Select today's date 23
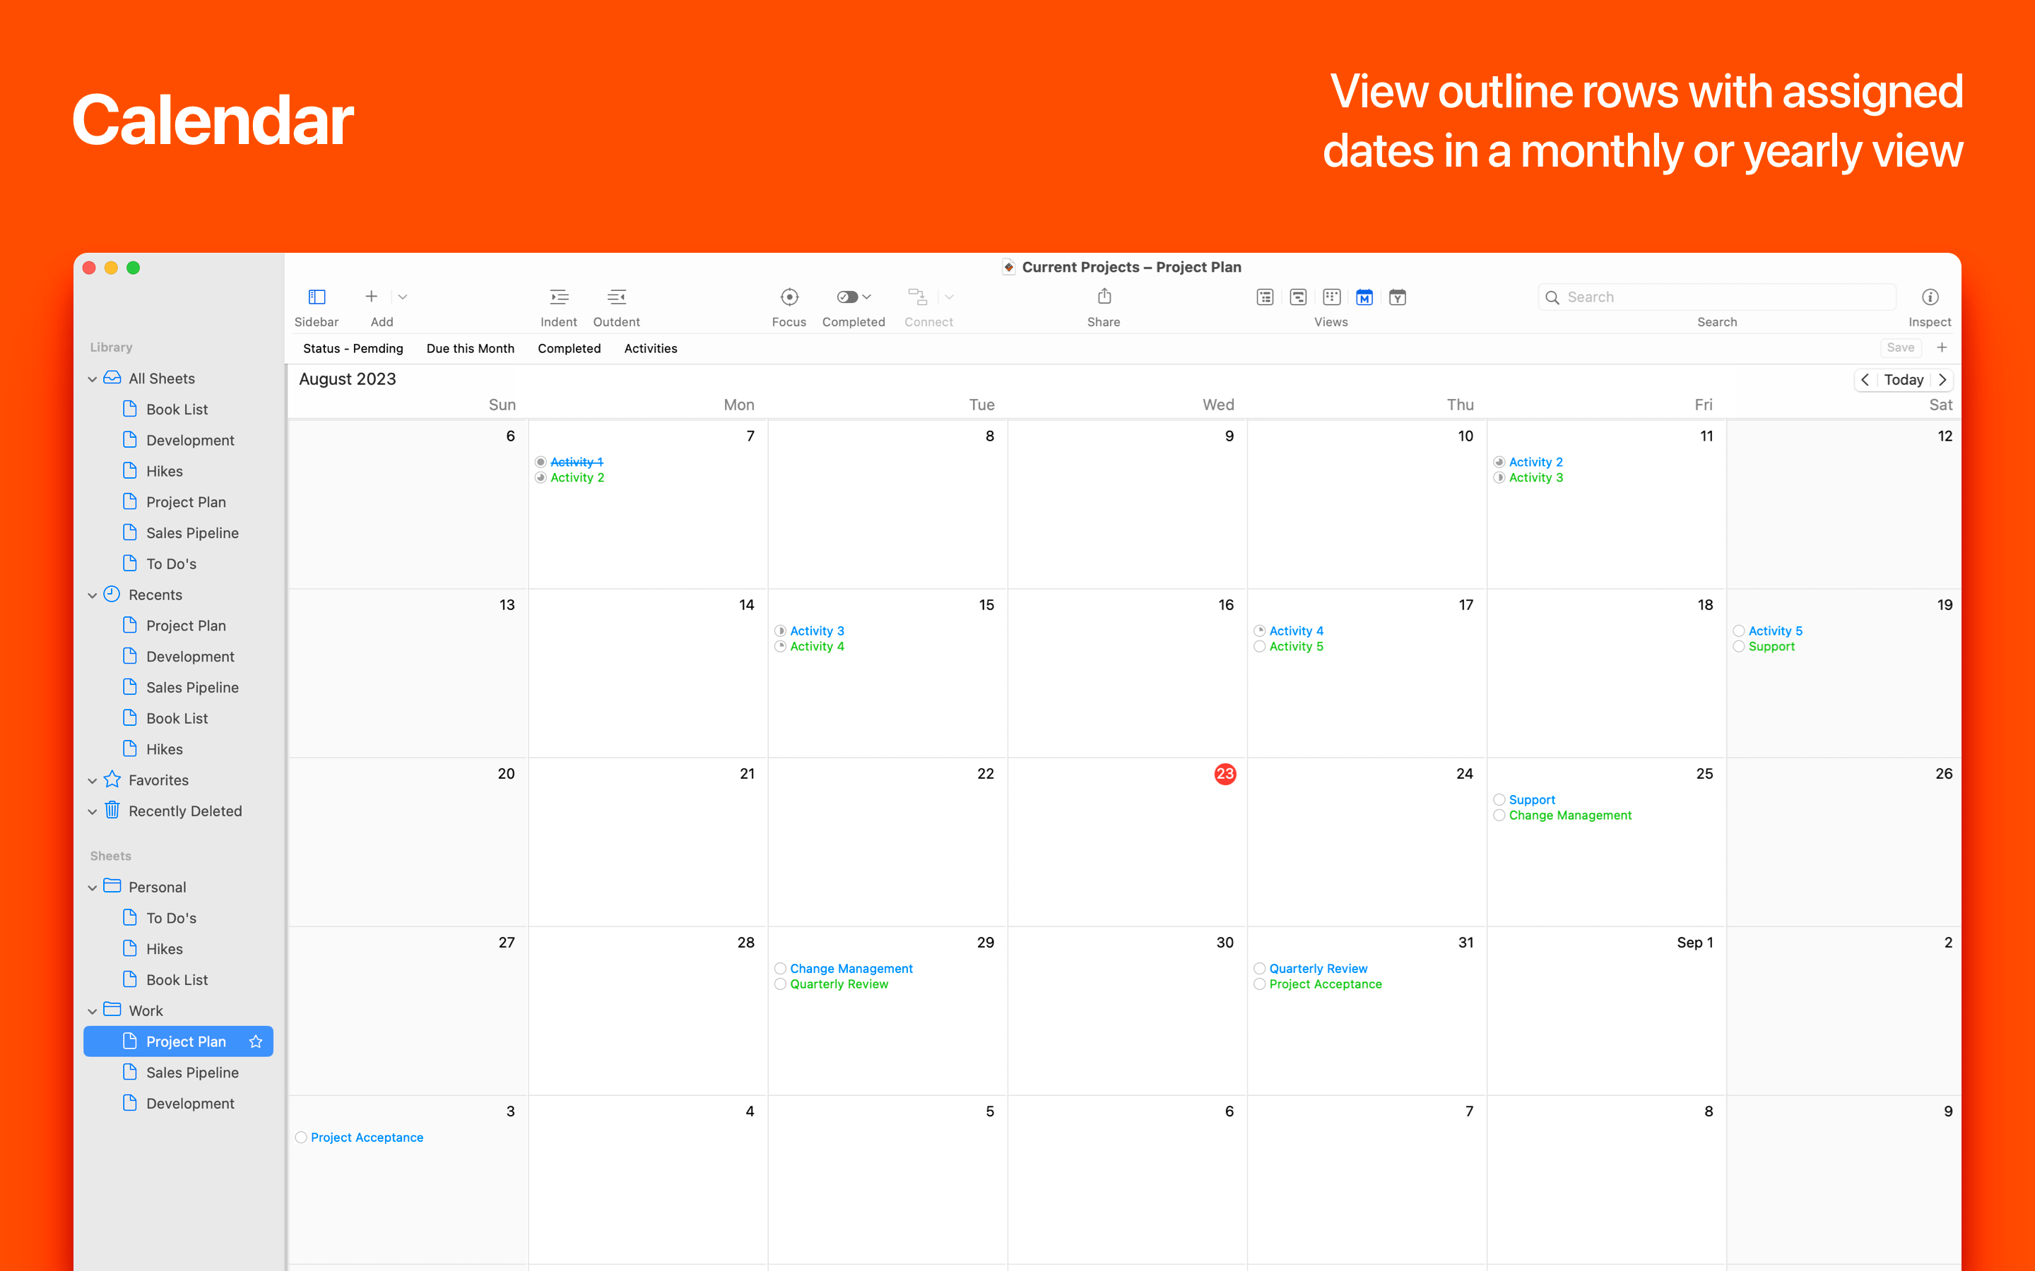Viewport: 2035px width, 1271px height. [x=1225, y=774]
